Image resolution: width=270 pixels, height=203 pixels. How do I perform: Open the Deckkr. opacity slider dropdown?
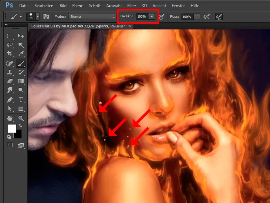pyautogui.click(x=152, y=17)
